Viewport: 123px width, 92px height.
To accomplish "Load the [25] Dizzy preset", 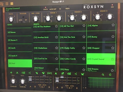I will coord(73,68).
